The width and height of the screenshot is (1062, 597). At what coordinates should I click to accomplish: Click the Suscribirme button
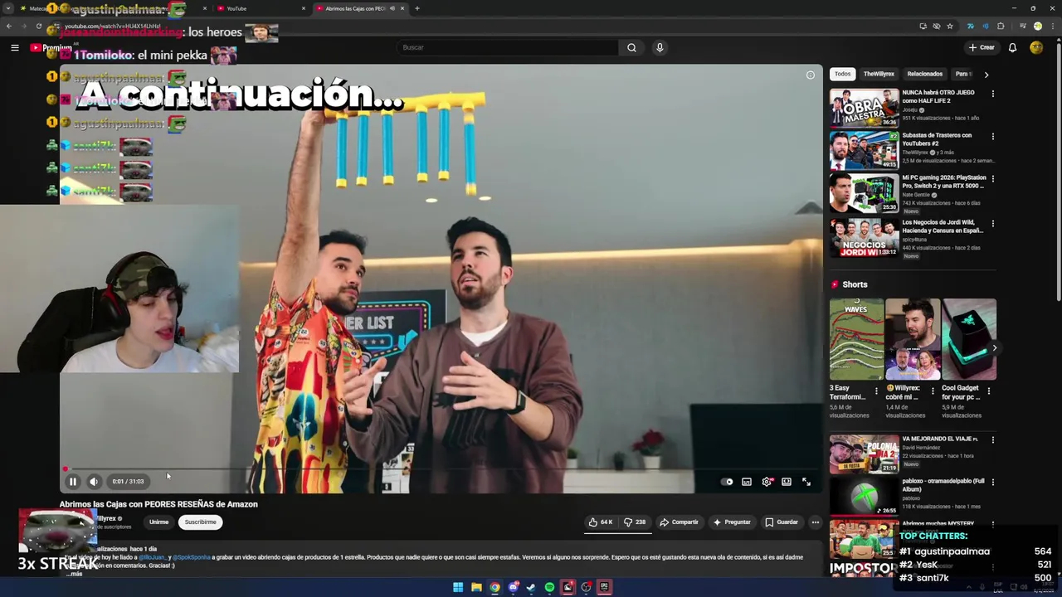pos(200,522)
